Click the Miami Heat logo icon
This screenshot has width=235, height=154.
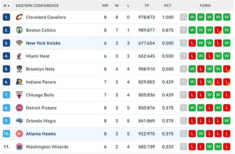[x=19, y=56]
